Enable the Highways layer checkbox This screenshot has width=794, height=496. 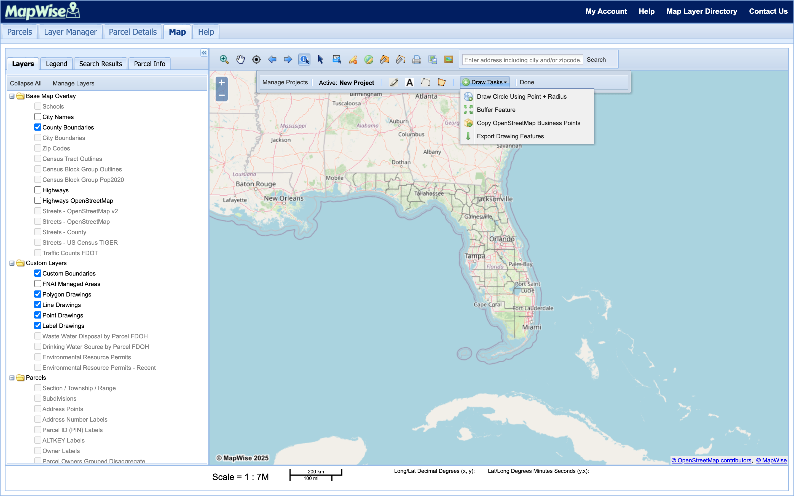(38, 190)
